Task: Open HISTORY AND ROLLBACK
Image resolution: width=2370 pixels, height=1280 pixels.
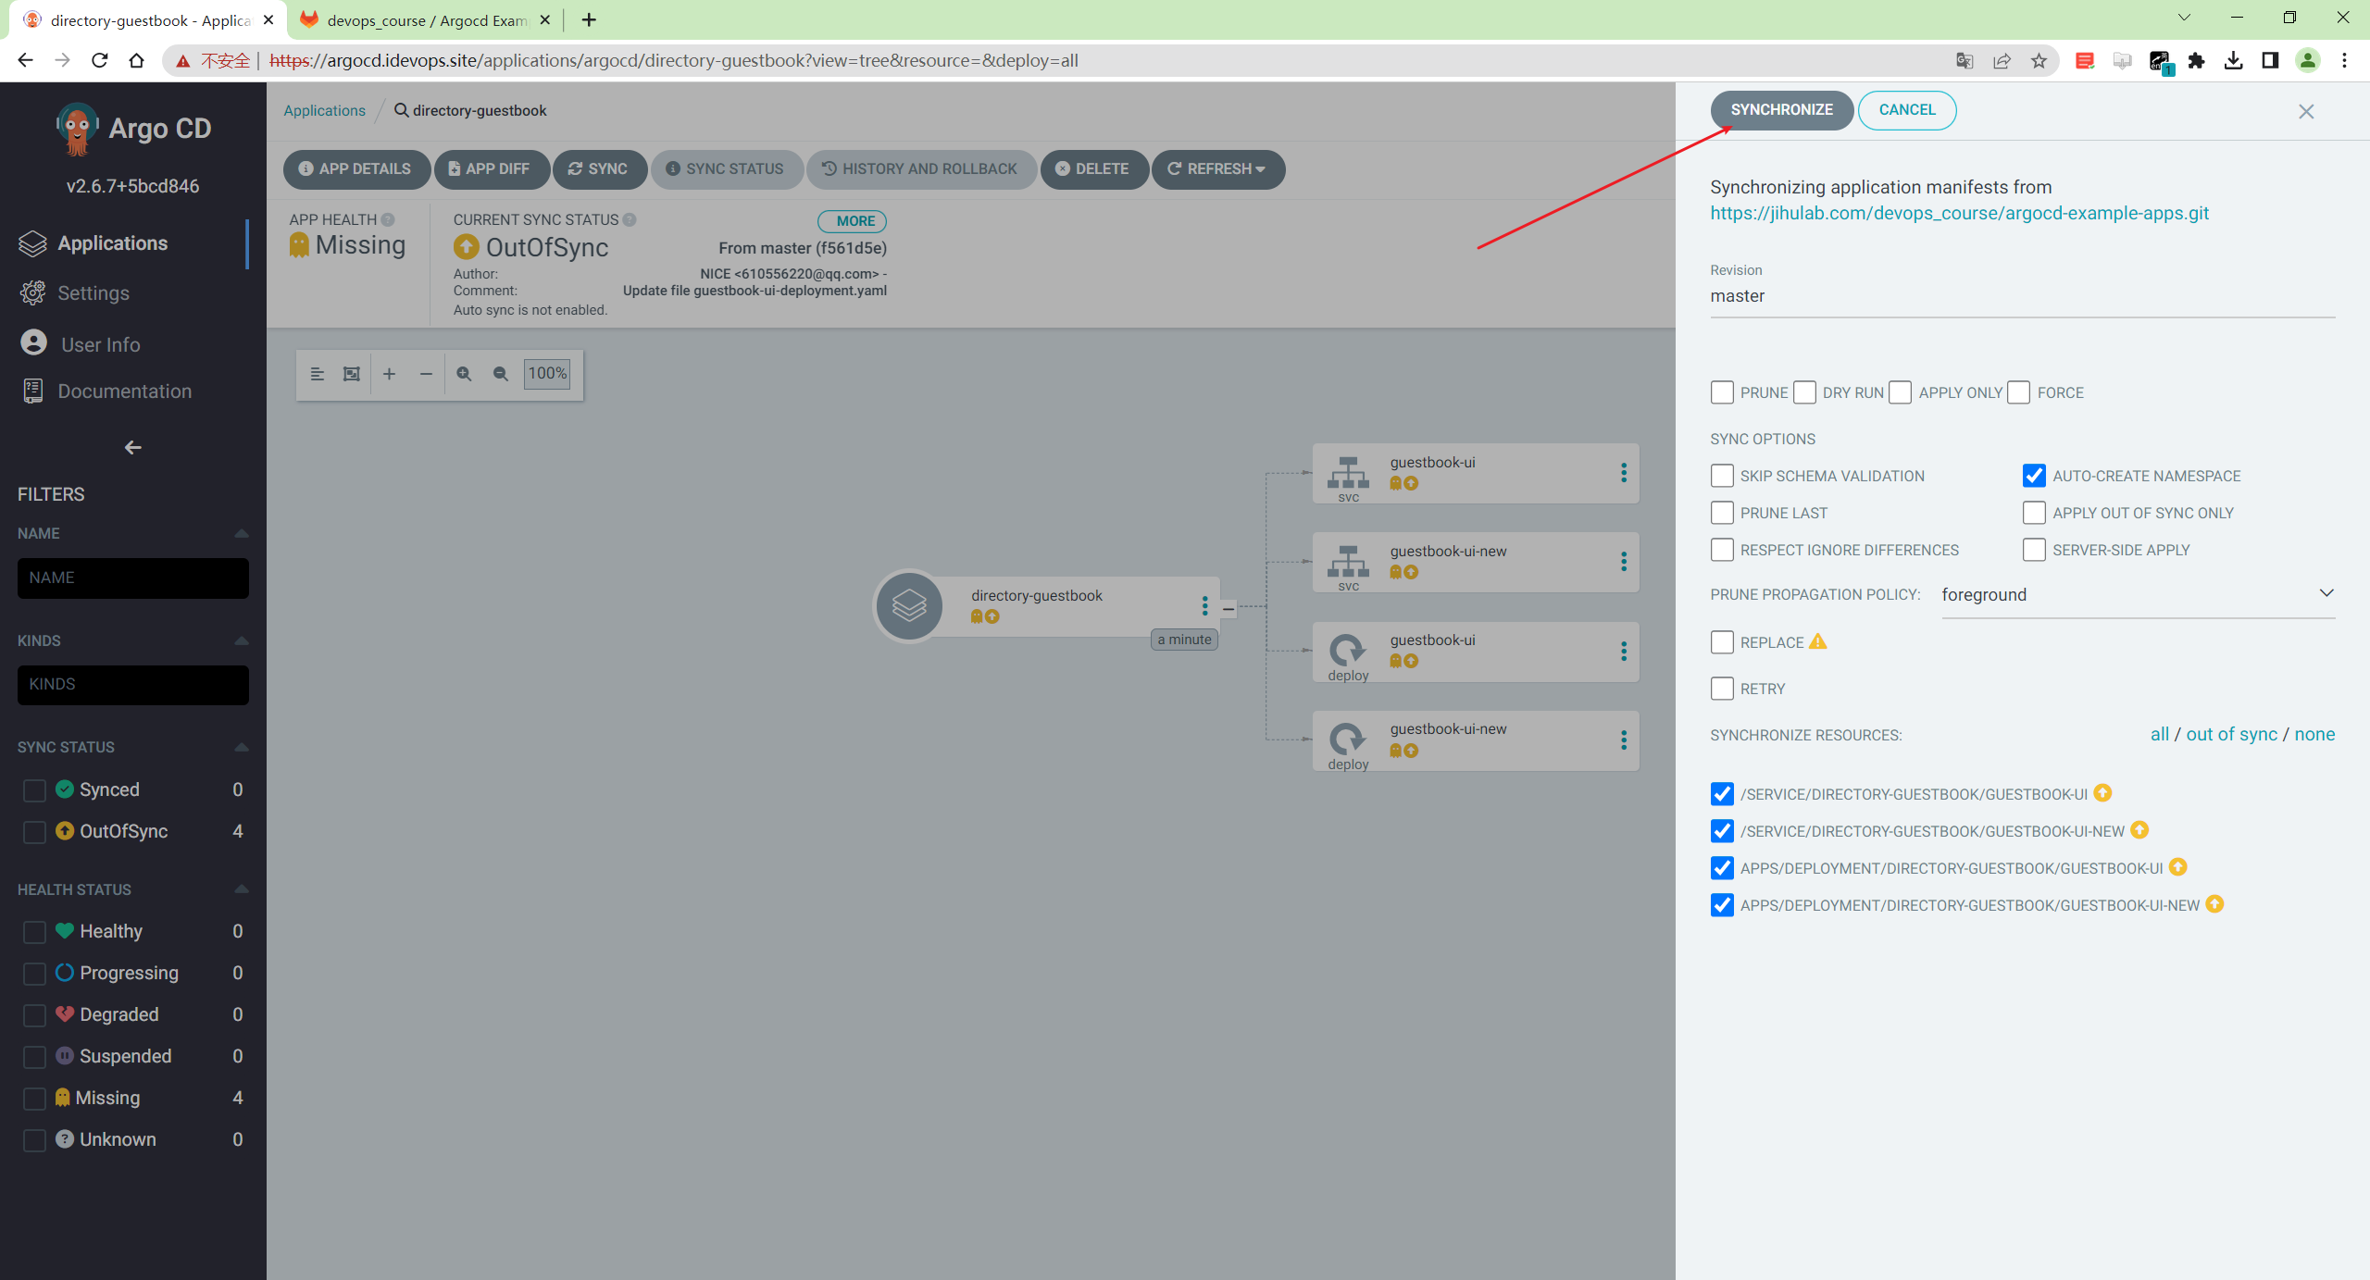Action: pos(921,169)
